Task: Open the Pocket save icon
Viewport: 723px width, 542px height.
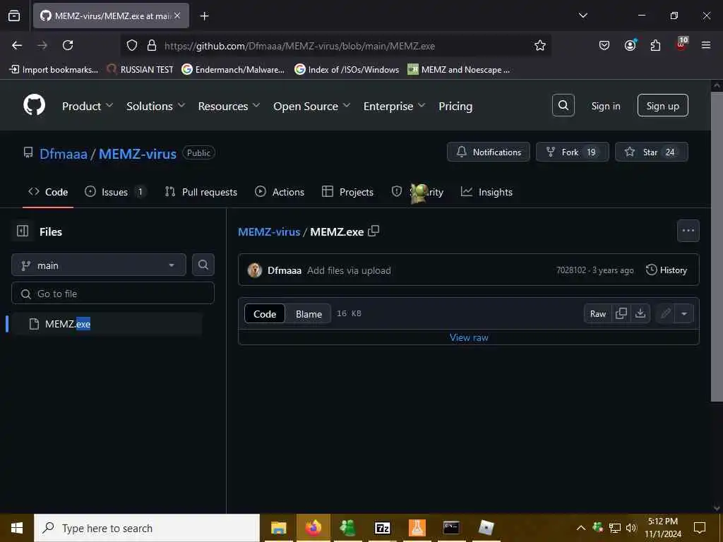Action: [x=604, y=45]
